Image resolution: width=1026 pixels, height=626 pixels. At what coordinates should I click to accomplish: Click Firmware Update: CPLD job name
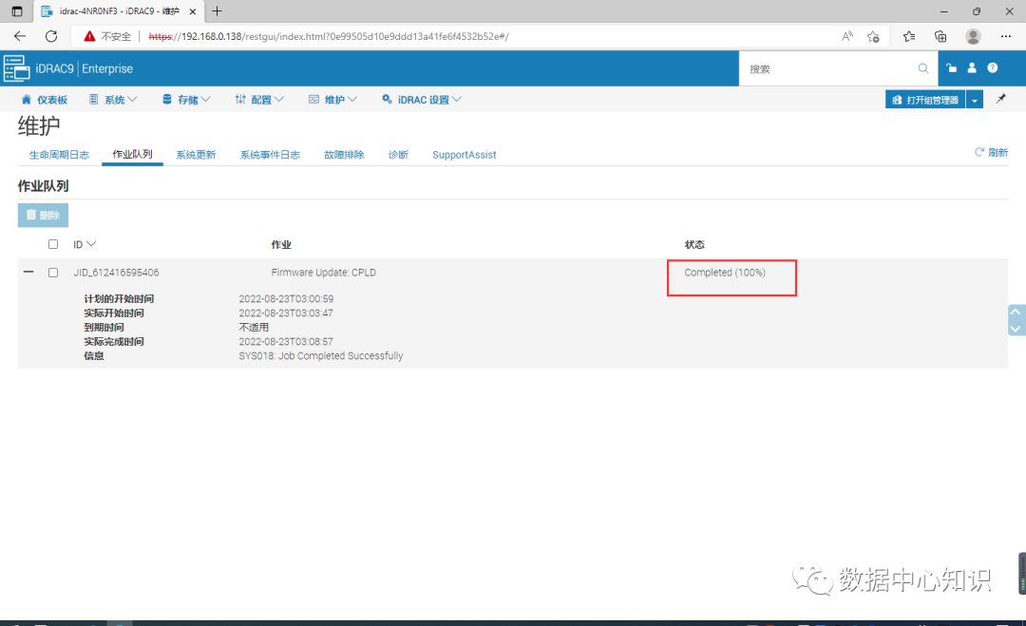pos(323,273)
